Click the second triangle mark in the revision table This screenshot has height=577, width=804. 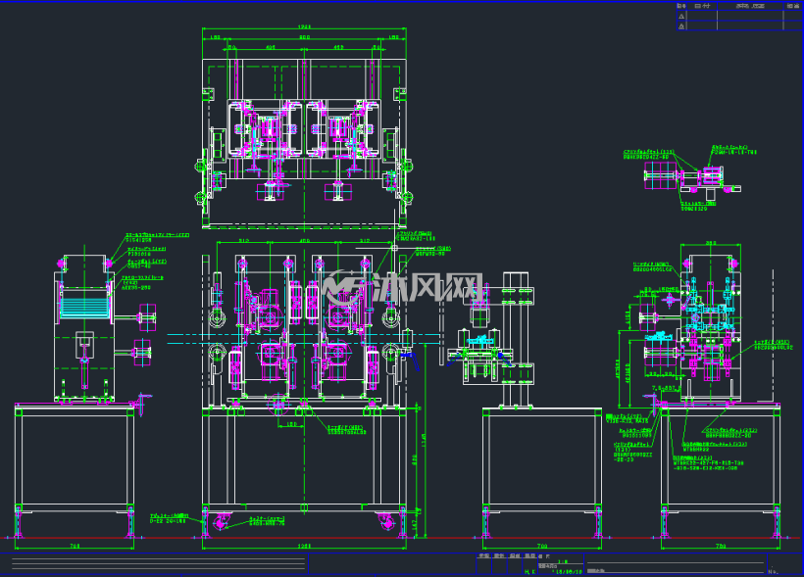click(x=681, y=26)
